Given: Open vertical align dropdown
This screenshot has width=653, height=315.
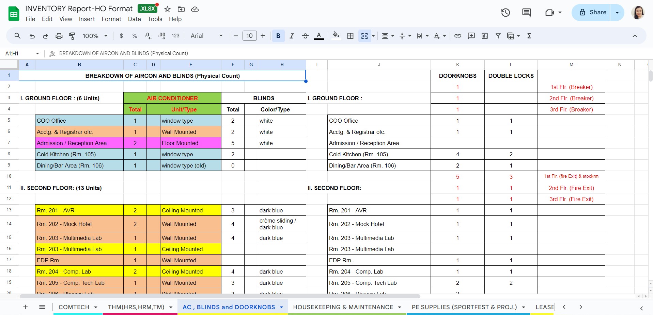Looking at the screenshot, I should 405,36.
